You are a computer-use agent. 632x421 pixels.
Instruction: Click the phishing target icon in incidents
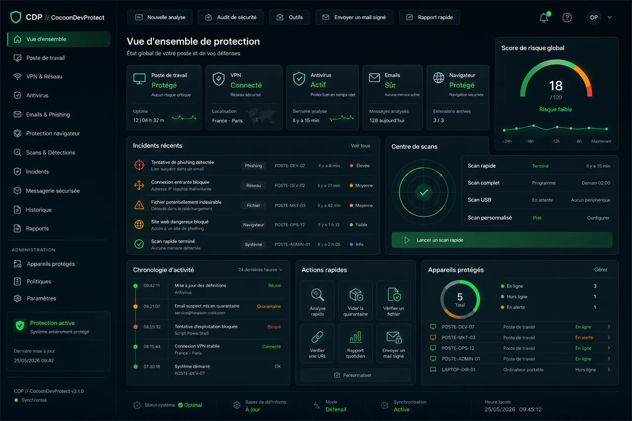pyautogui.click(x=139, y=165)
